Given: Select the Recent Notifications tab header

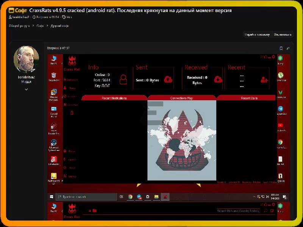Looking at the screenshot, I should pyautogui.click(x=114, y=98).
